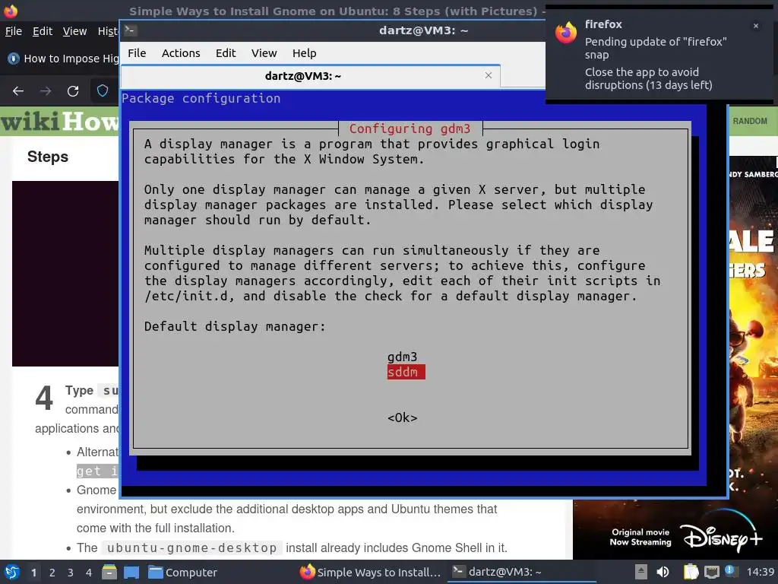Click Firefox icon in window title bar
778x584 pixels.
point(11,11)
